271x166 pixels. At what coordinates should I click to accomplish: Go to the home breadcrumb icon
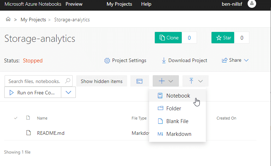coord(8,19)
